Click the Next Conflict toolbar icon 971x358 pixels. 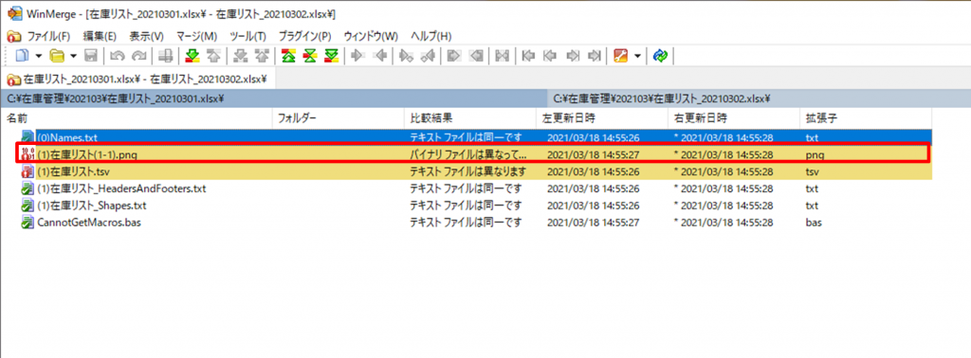pyautogui.click(x=240, y=56)
